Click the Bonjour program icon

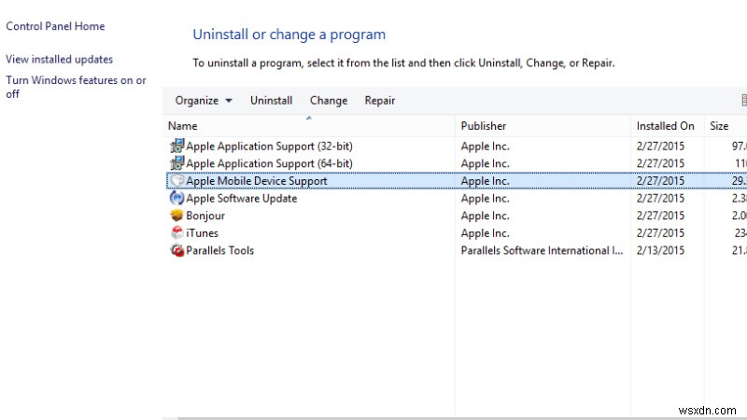176,216
